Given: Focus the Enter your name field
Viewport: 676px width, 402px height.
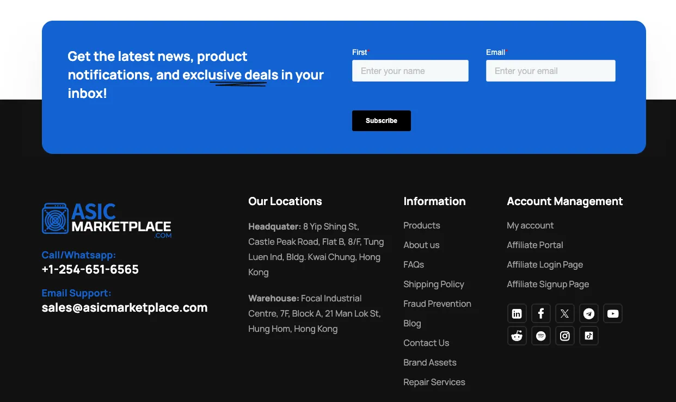Looking at the screenshot, I should pyautogui.click(x=410, y=71).
